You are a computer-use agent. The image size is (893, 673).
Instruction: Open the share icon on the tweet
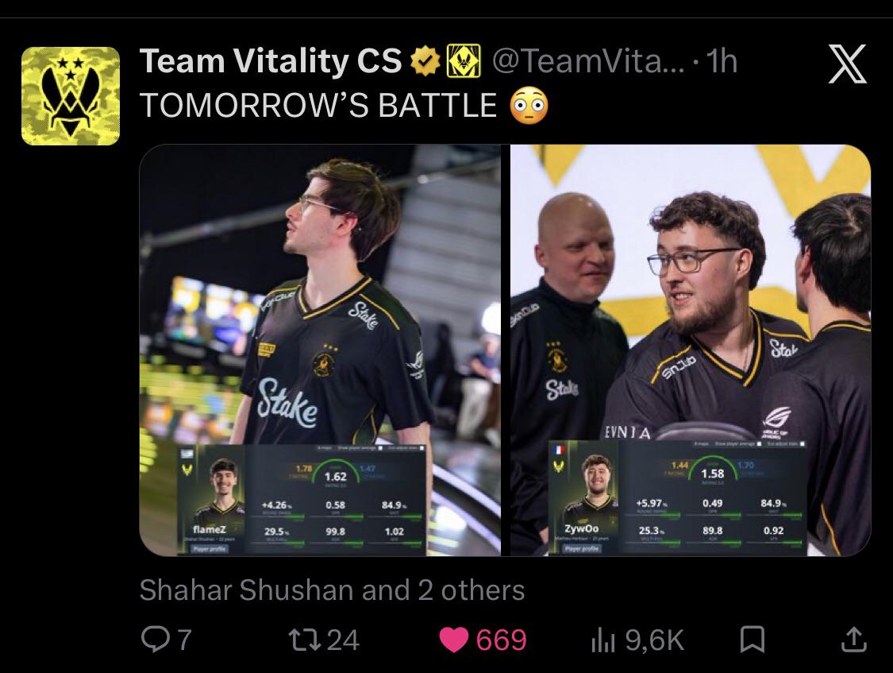point(853,639)
